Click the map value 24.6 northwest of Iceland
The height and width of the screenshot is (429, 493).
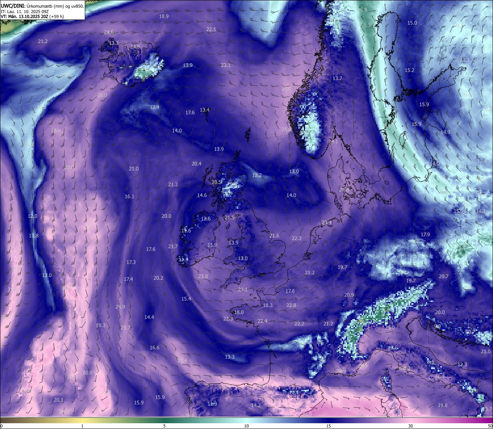point(109,32)
